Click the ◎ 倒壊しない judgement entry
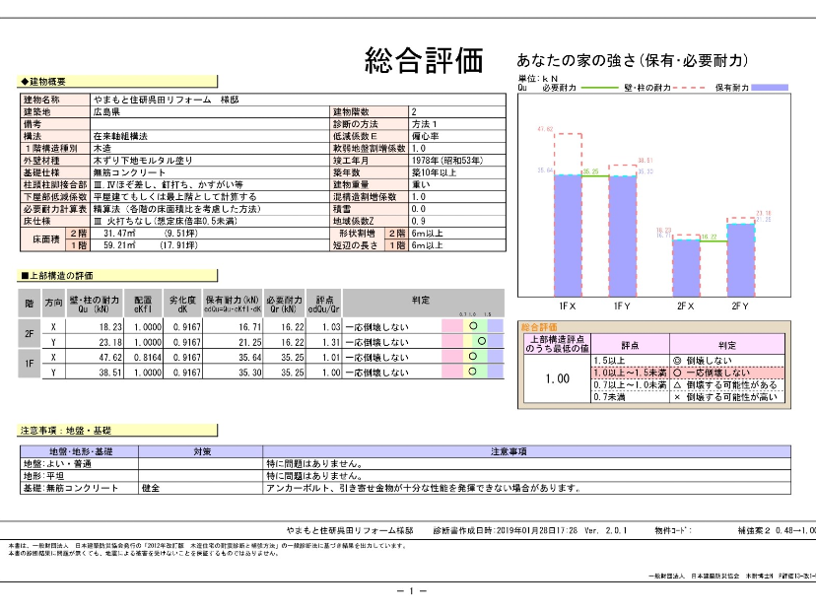 [x=703, y=360]
